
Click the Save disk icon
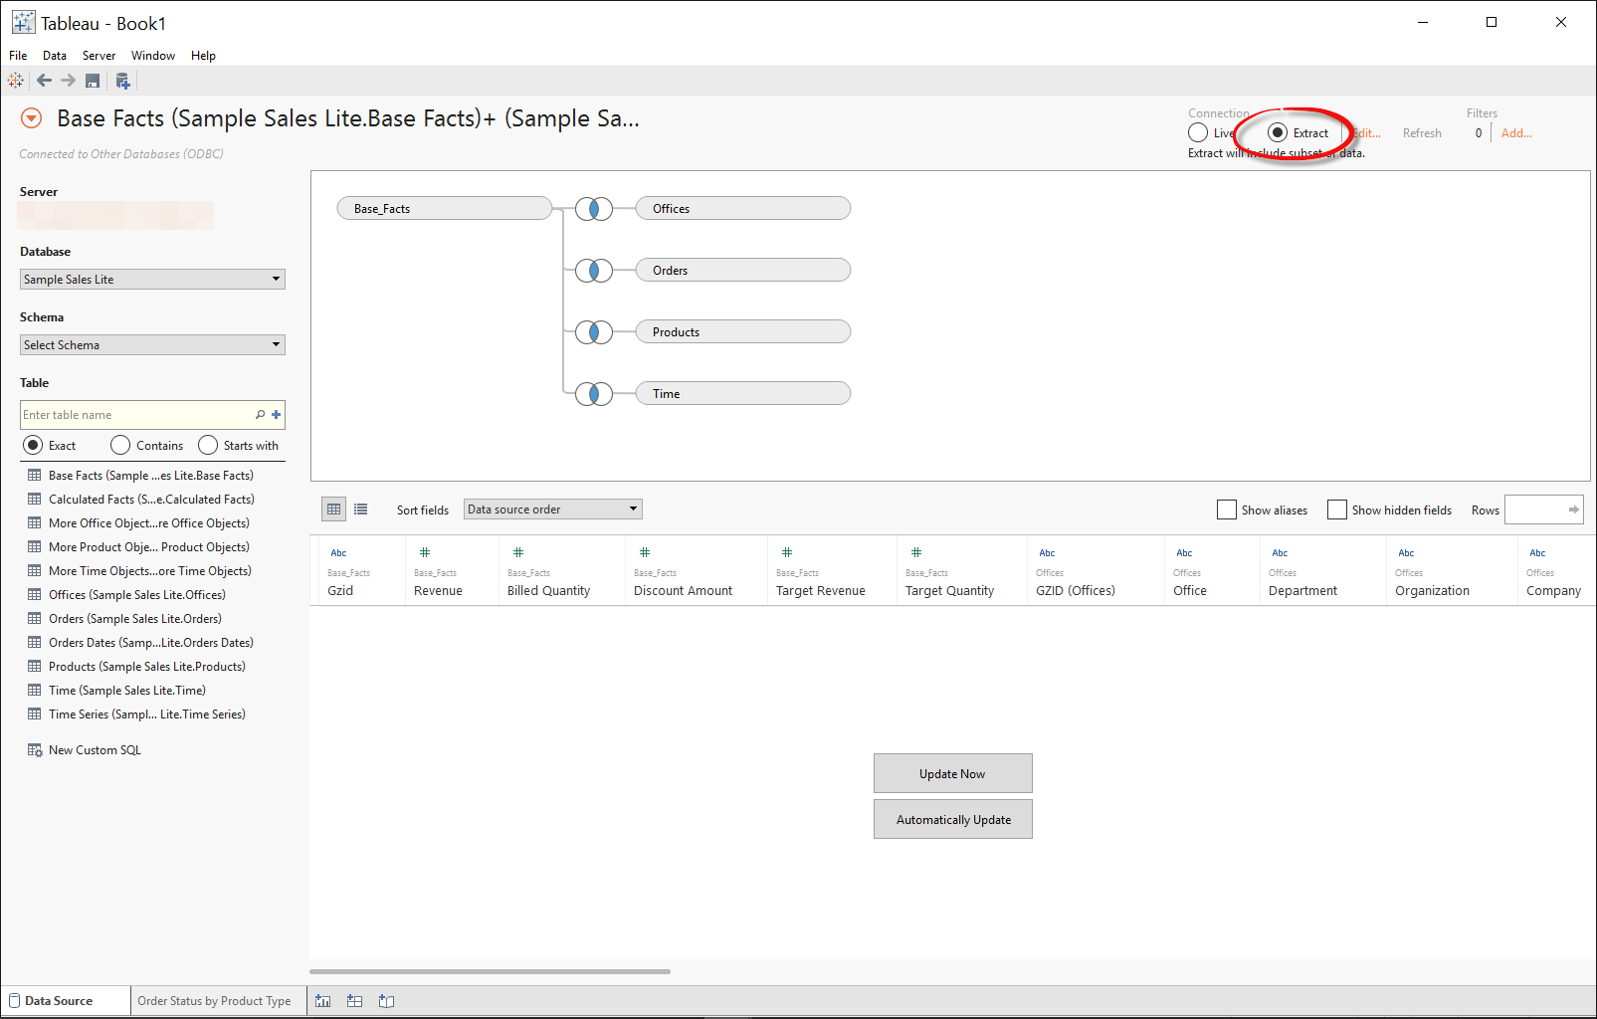pyautogui.click(x=93, y=81)
